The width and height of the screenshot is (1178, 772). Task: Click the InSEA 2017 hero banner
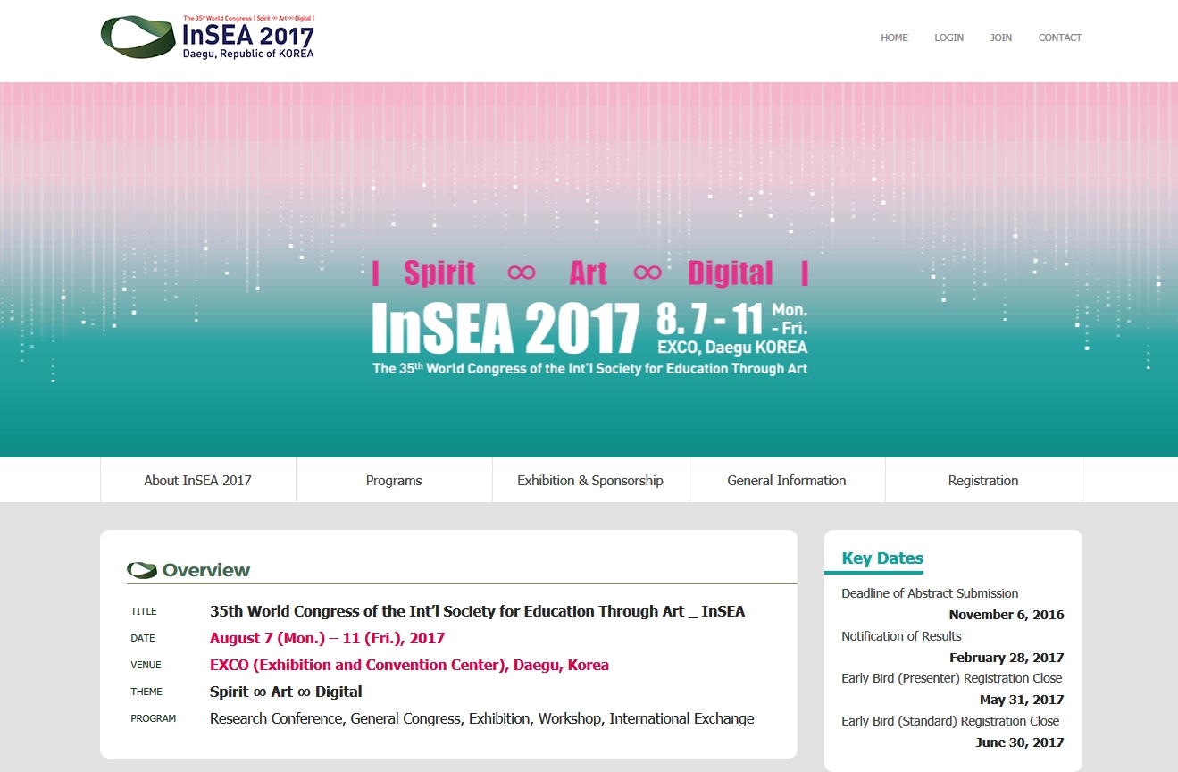coord(589,270)
